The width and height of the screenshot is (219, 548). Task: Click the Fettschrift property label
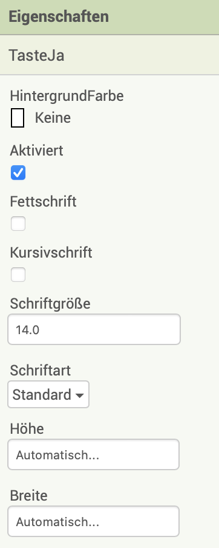click(x=43, y=202)
